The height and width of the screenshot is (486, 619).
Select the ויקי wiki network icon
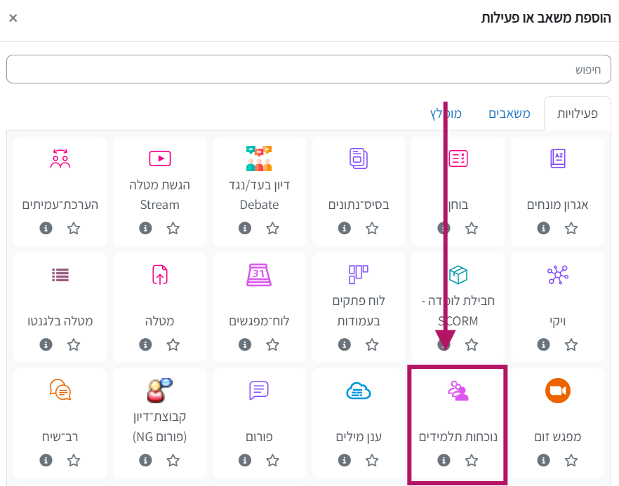pos(558,275)
